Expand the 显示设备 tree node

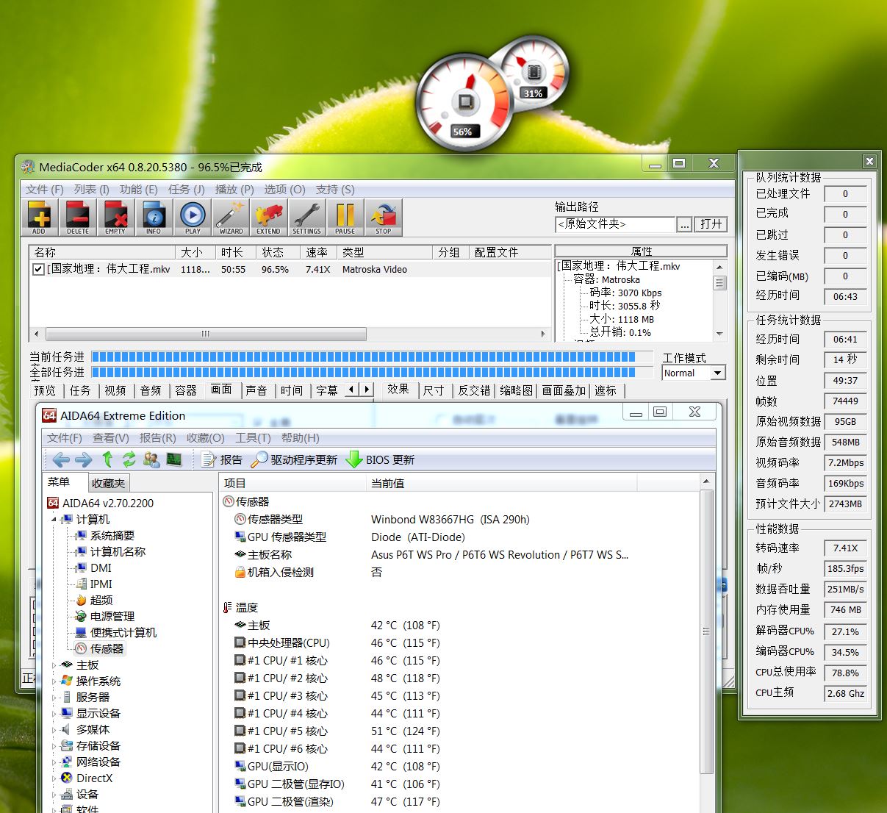point(54,714)
